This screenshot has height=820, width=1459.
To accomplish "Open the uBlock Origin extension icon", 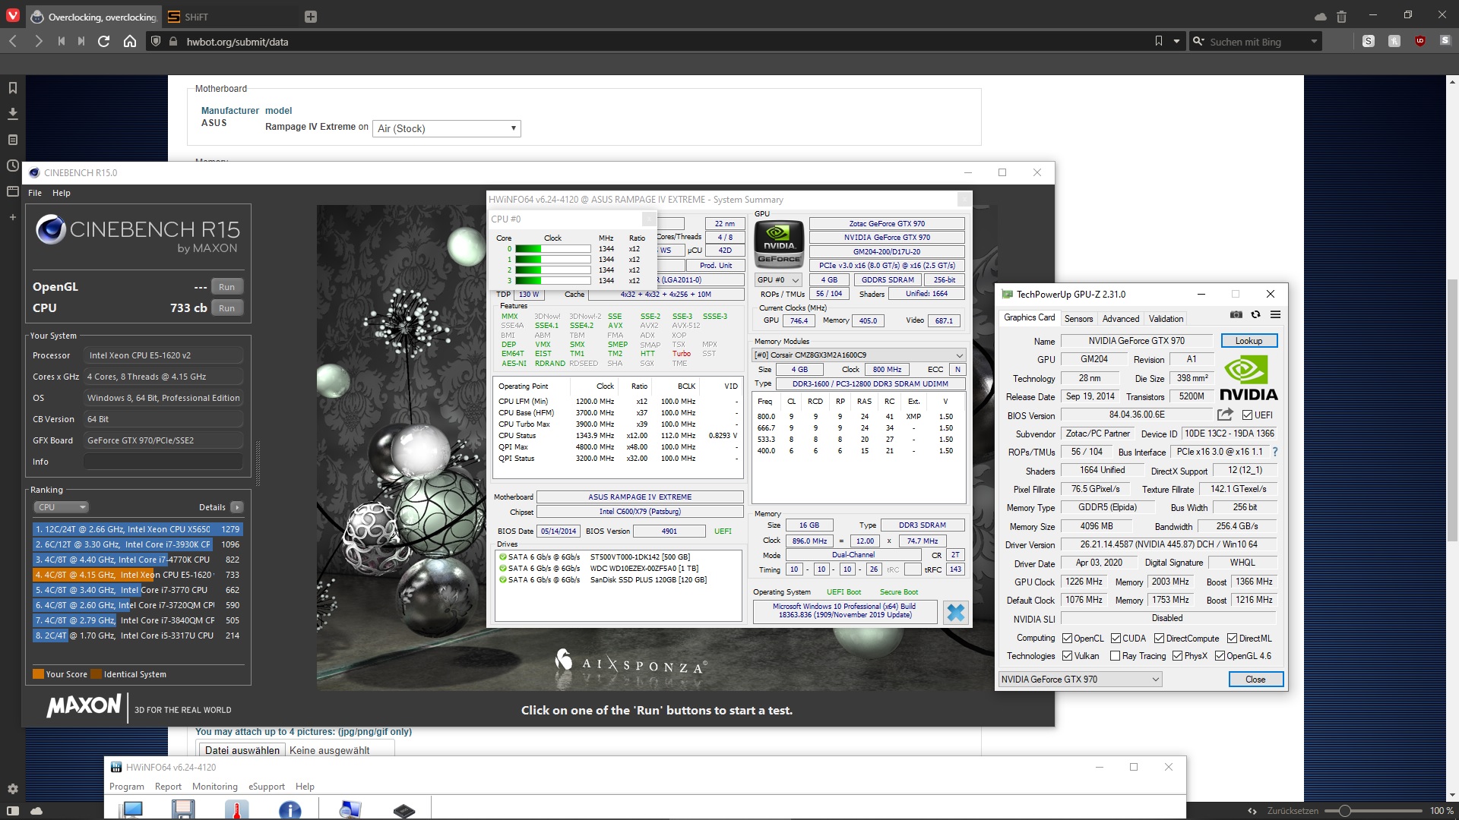I will (1419, 41).
